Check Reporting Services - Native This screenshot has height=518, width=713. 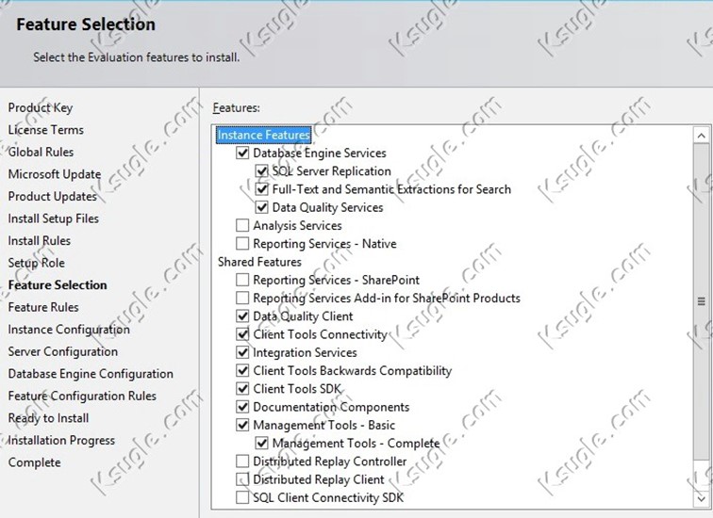pos(242,244)
